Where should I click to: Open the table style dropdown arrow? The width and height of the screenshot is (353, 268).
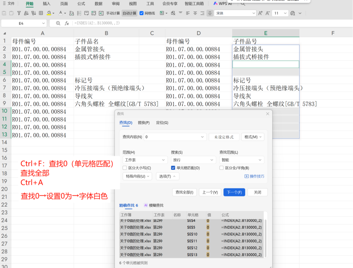[x=167, y=13]
